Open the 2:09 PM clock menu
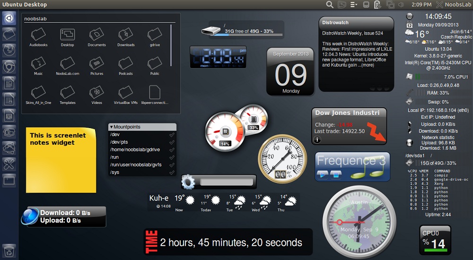The height and width of the screenshot is (260, 473). [421, 5]
